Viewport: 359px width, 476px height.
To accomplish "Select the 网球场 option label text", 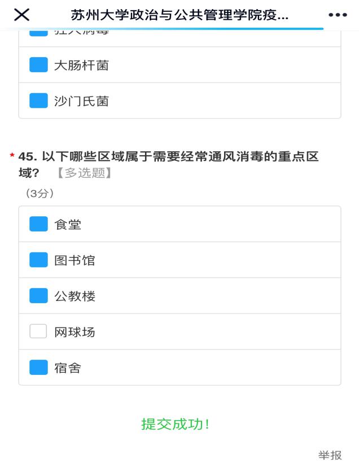I will coord(75,332).
